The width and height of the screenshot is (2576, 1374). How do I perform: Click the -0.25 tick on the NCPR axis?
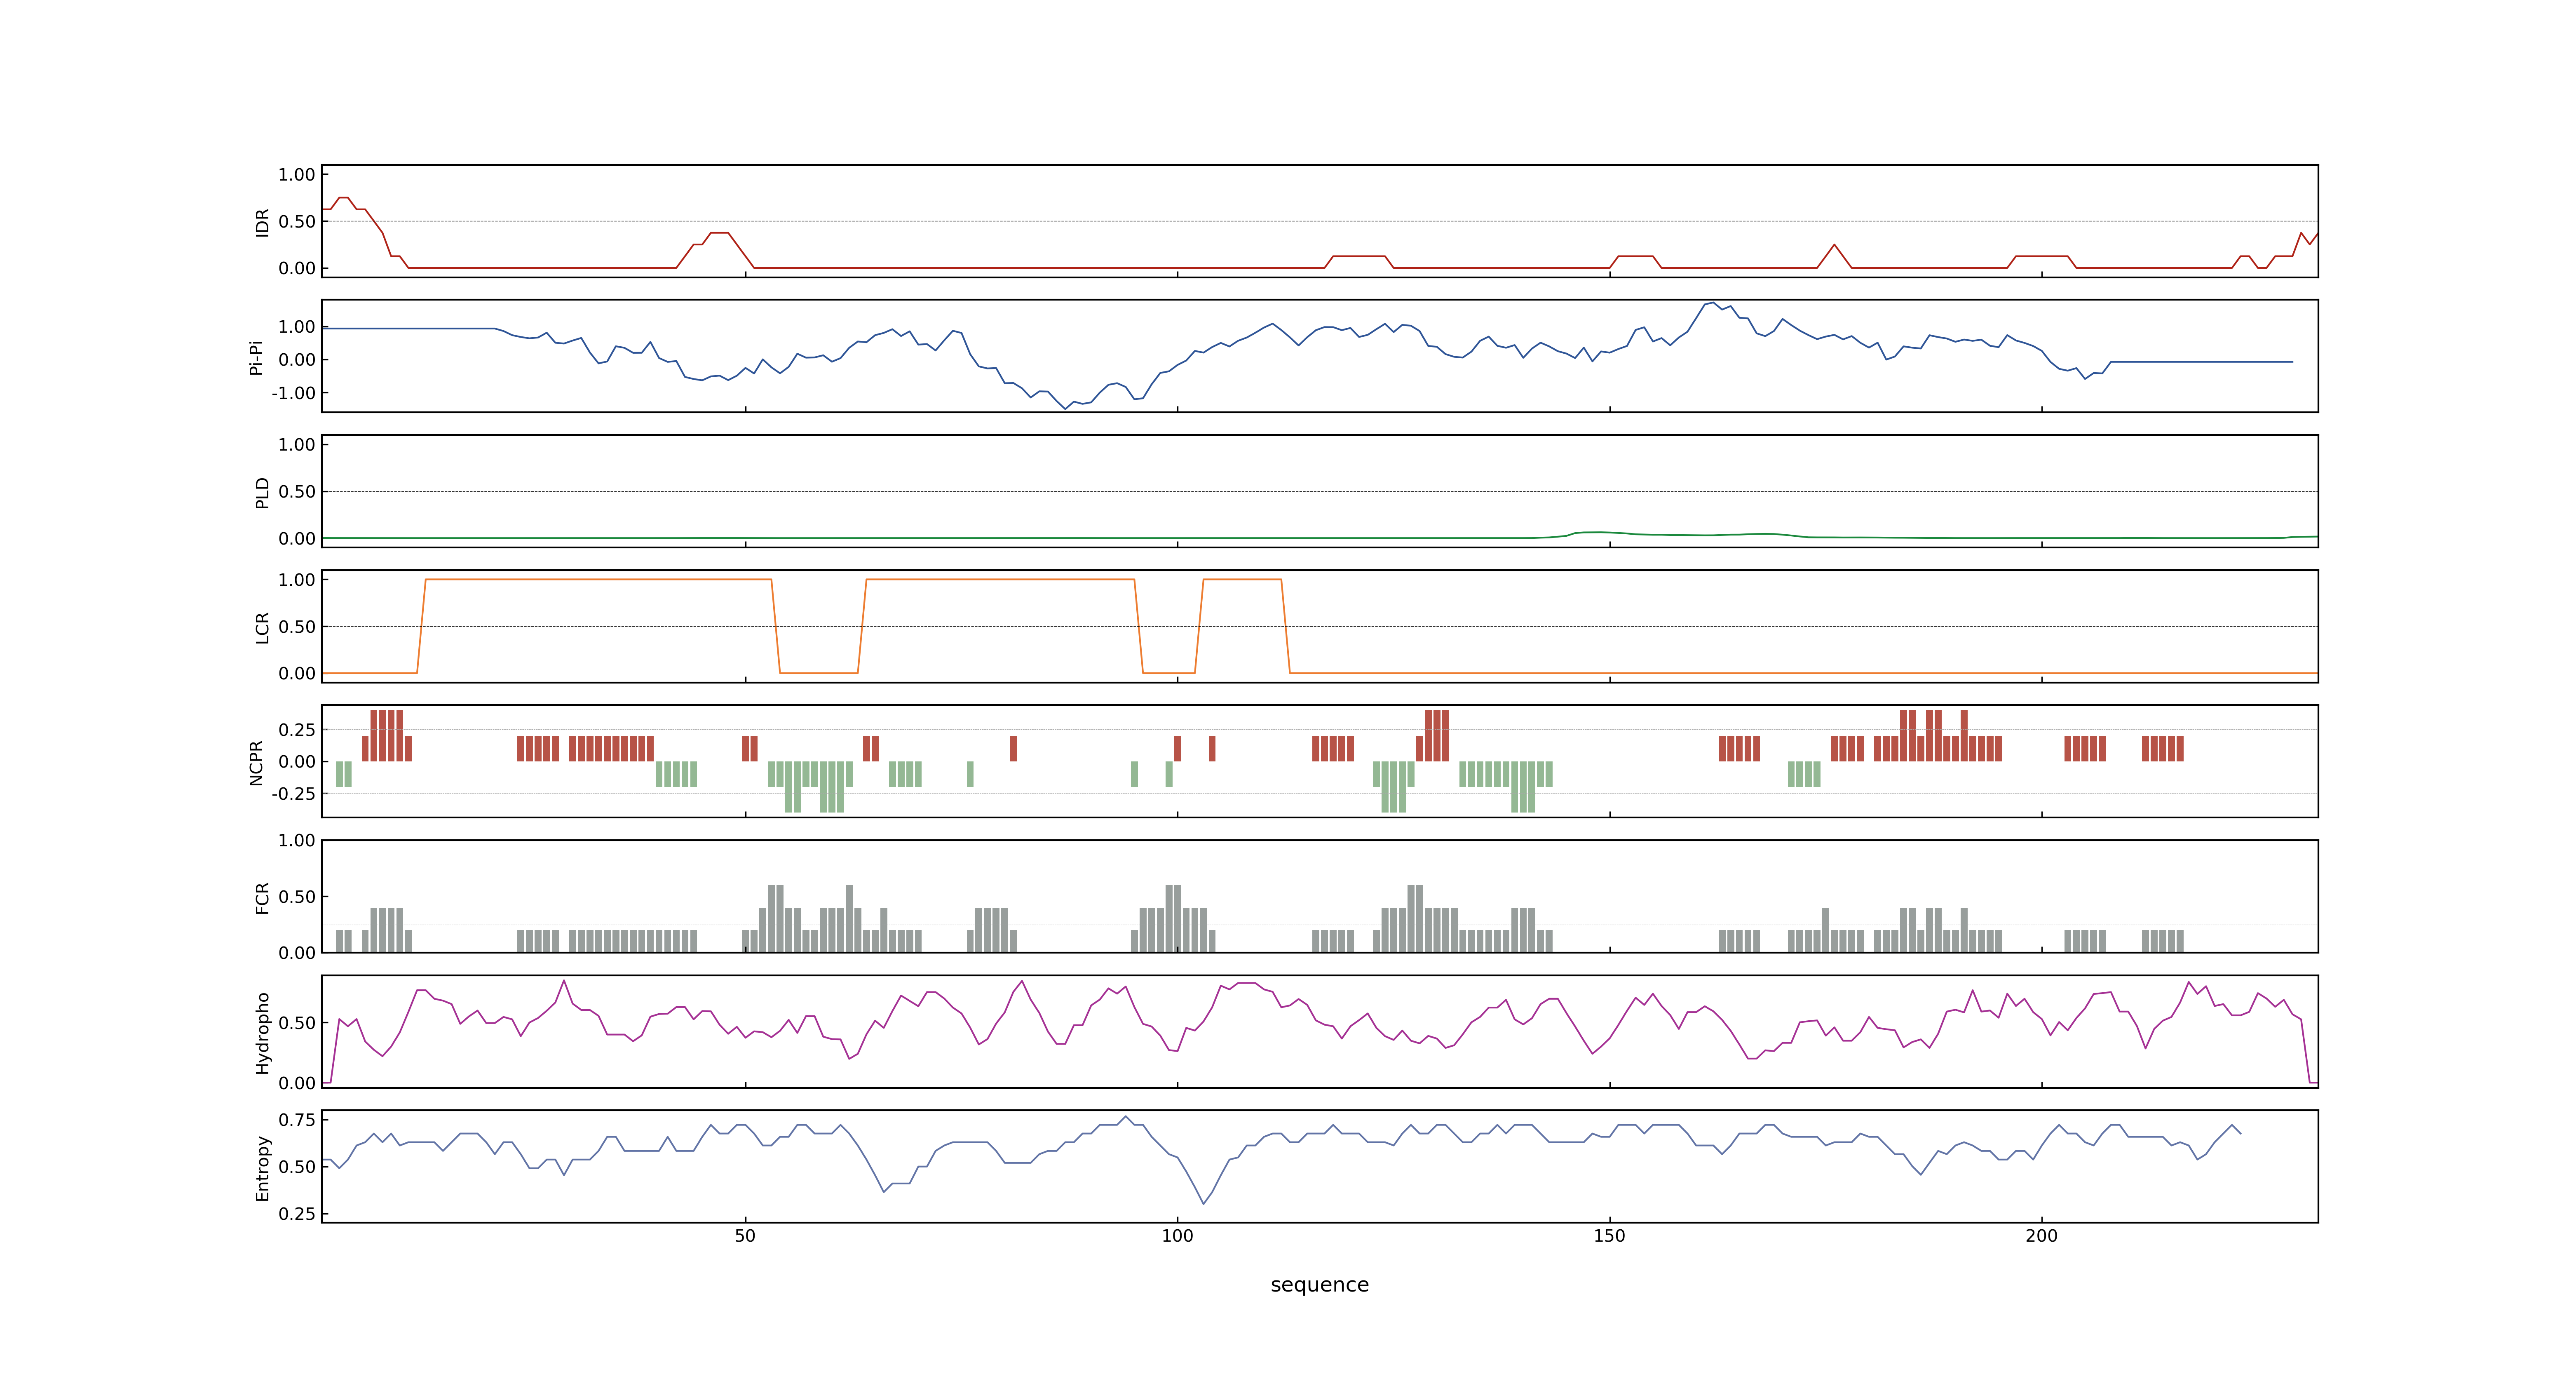click(x=293, y=794)
